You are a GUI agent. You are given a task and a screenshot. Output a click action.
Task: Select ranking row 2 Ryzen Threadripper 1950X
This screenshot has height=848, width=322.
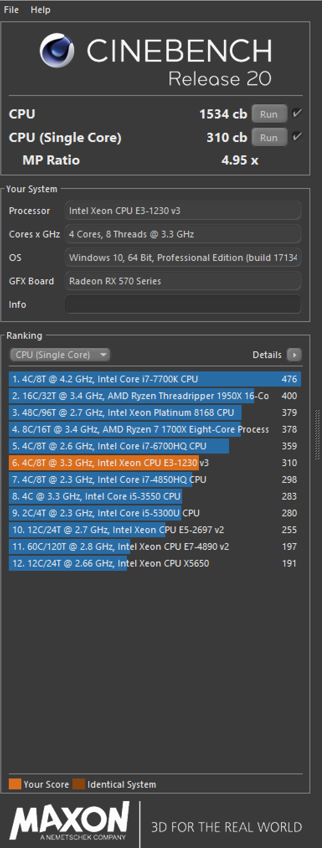pos(155,396)
